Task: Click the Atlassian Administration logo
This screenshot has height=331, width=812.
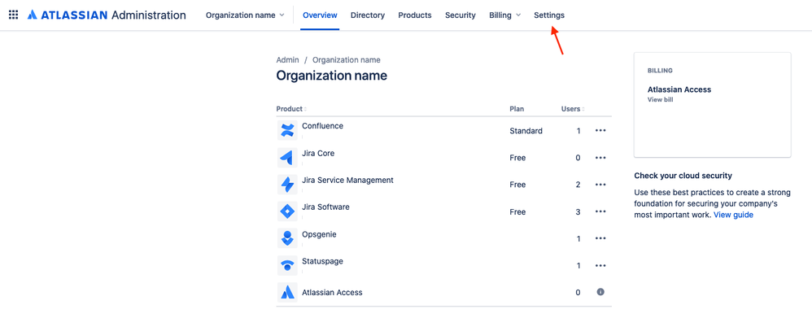Action: [107, 15]
